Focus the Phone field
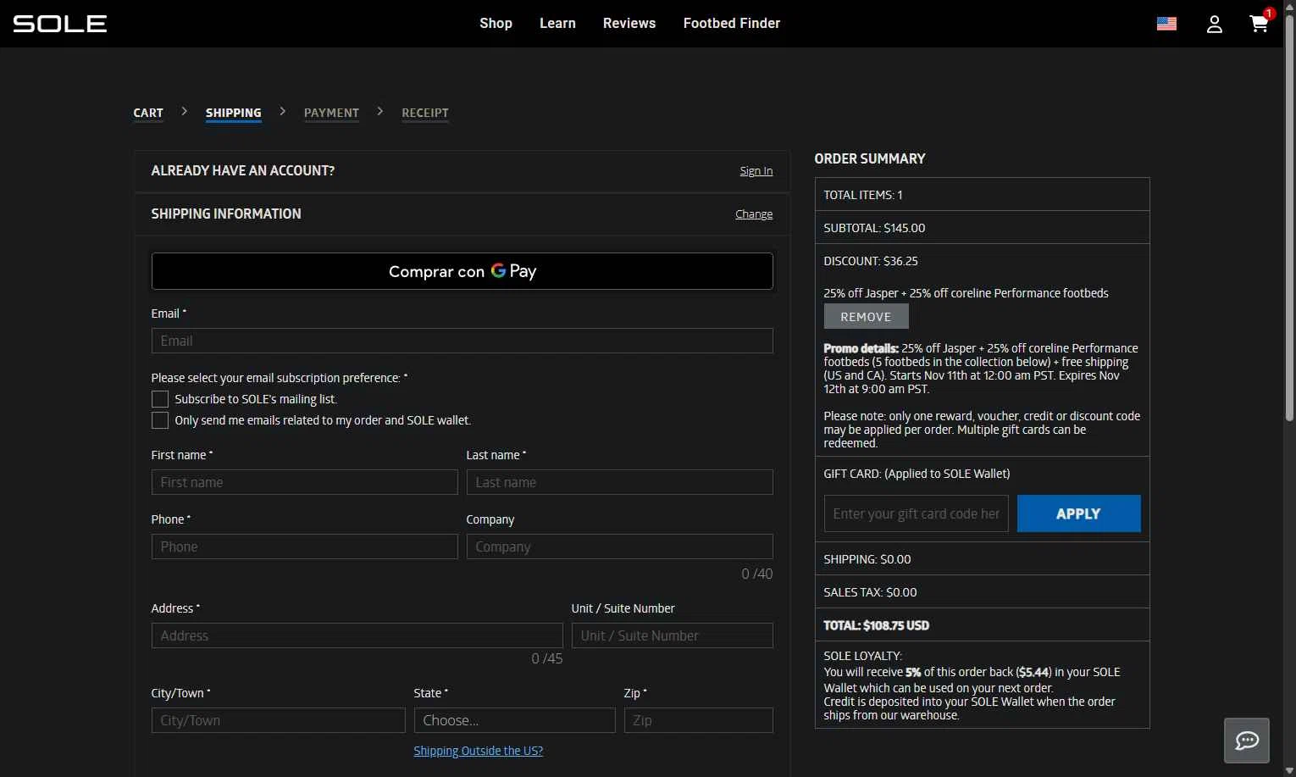The width and height of the screenshot is (1296, 777). (x=305, y=547)
